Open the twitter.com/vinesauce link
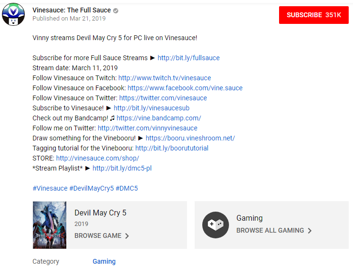Screen dimensions: 353x268 pyautogui.click(x=163, y=98)
